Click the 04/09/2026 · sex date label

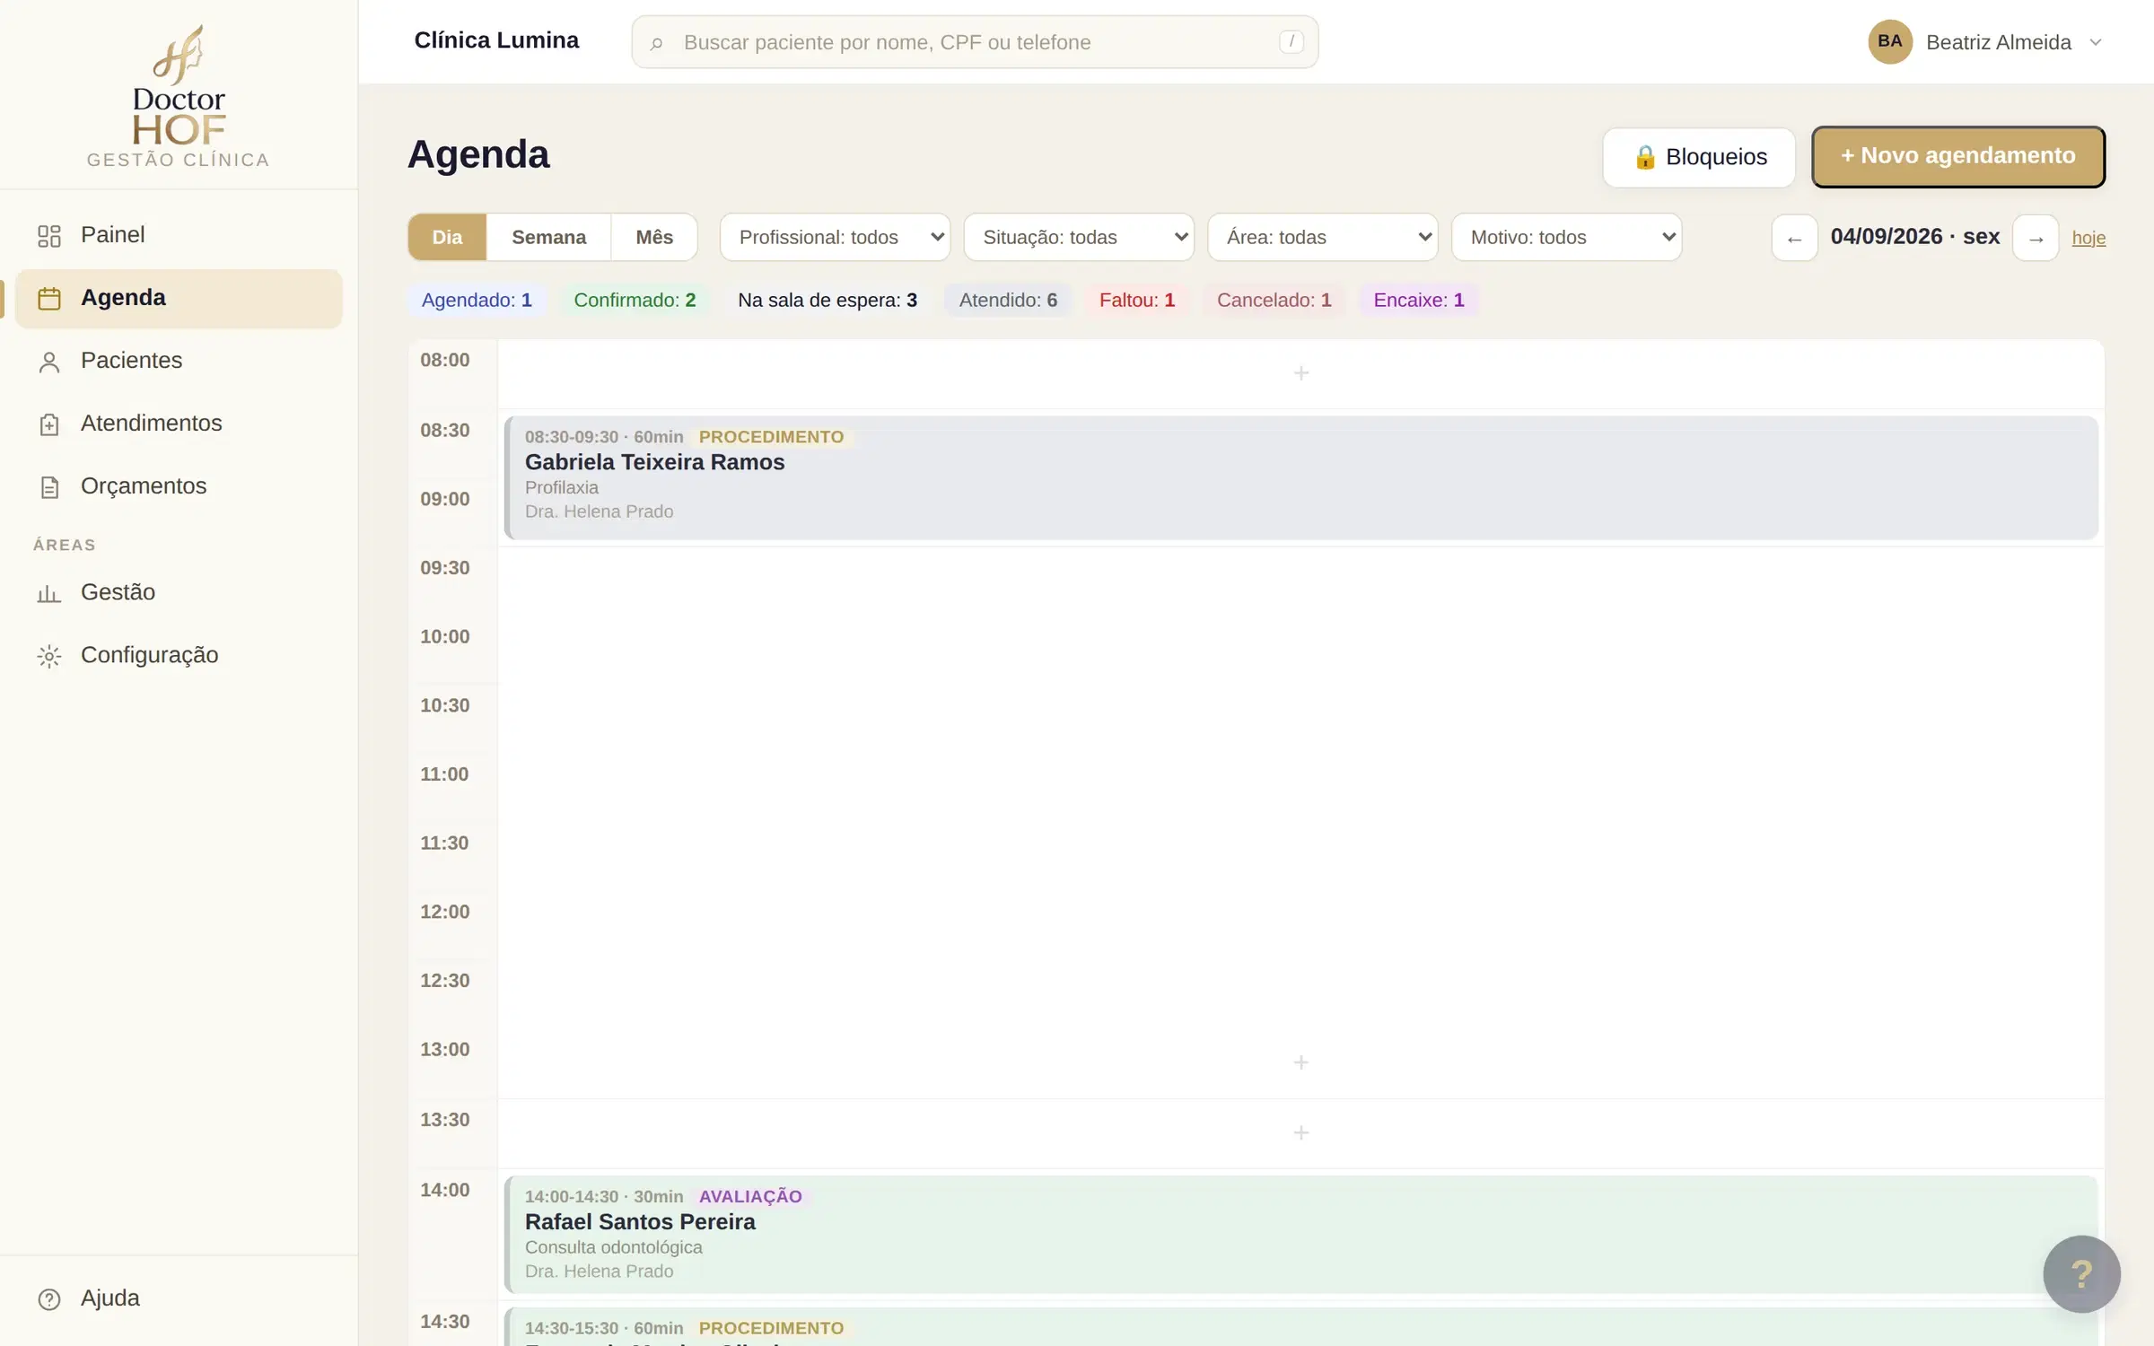(x=1914, y=237)
